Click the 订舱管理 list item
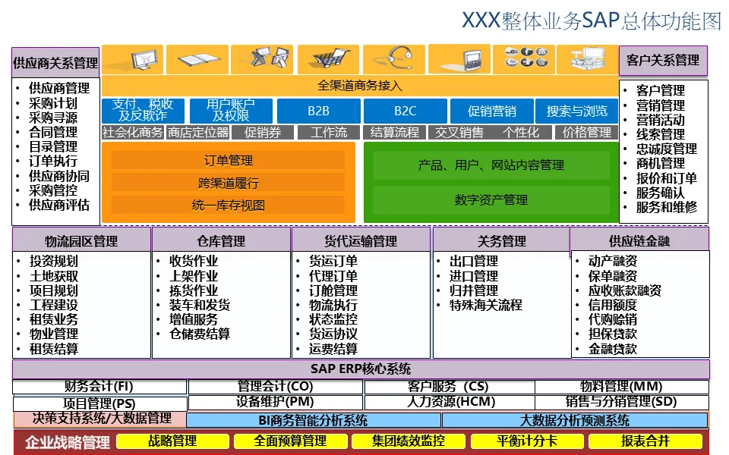729x455 pixels. click(333, 290)
